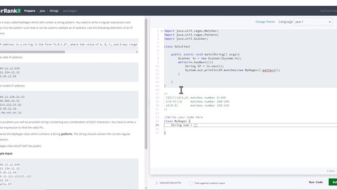
Task: Enable Test against custom input checkbox
Action: tap(191, 183)
